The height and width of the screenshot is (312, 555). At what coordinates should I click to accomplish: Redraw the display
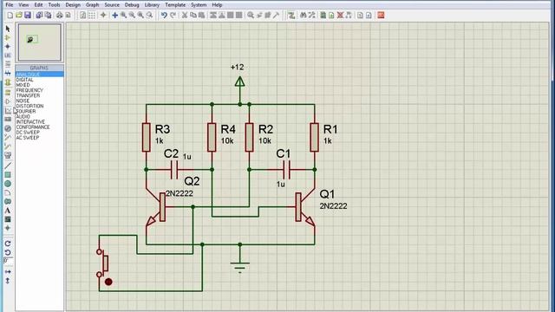[x=83, y=16]
